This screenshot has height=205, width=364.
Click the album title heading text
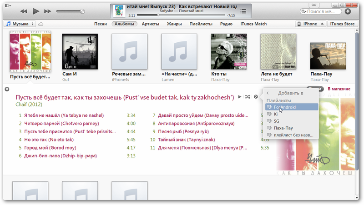125,97
